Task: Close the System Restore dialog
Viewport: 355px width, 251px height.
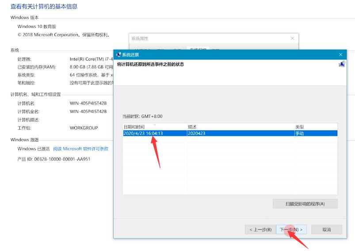Action: [340, 54]
